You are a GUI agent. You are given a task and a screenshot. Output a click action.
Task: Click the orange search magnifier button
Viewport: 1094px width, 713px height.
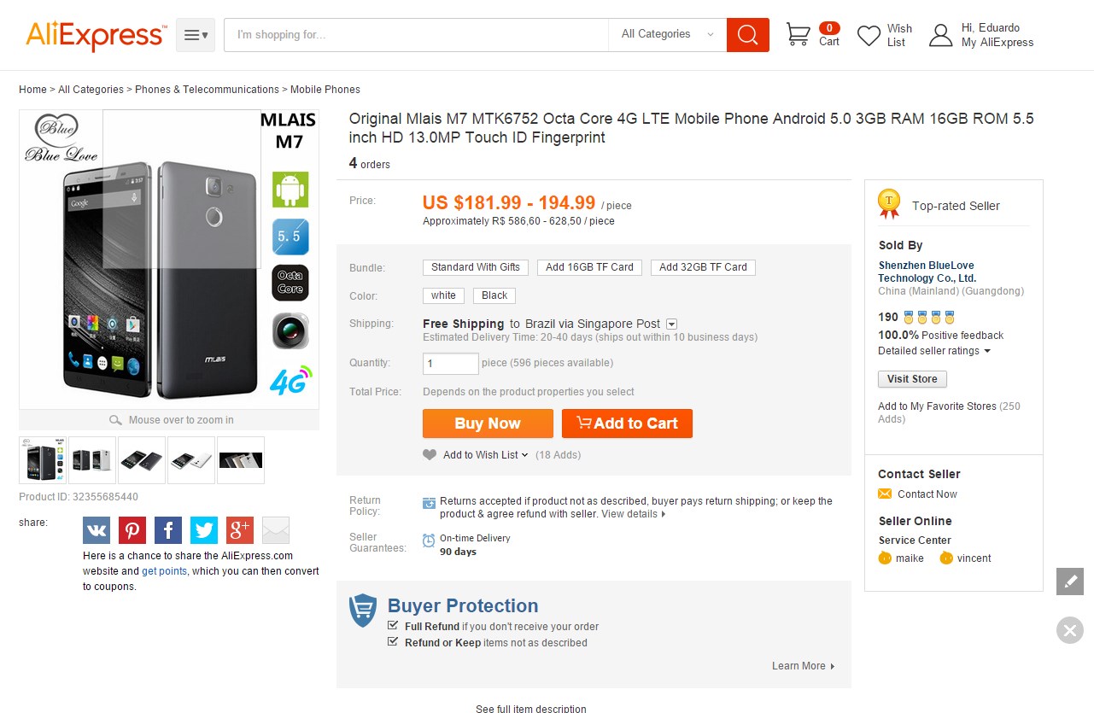[x=747, y=35]
